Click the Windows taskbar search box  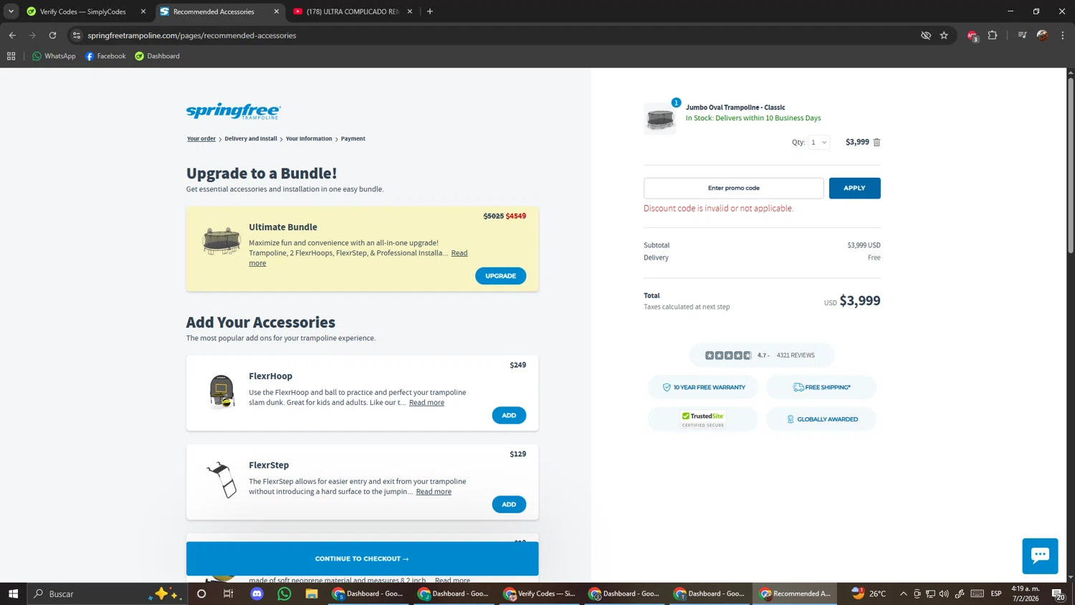pos(107,594)
